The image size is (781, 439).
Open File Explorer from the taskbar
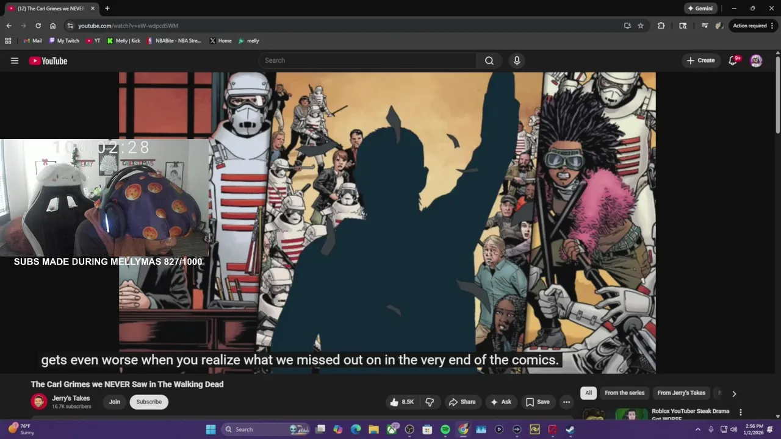(374, 429)
